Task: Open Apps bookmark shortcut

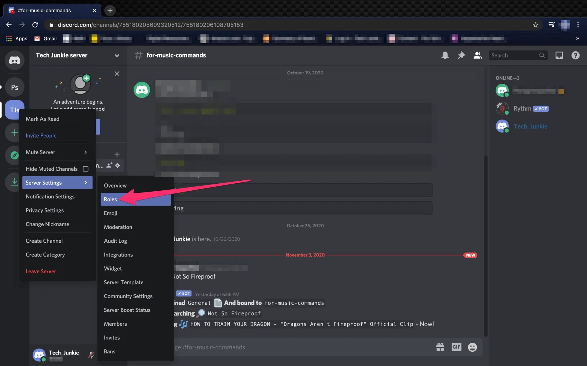Action: point(17,38)
